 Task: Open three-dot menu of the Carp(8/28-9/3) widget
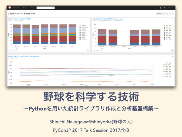click(x=173, y=19)
